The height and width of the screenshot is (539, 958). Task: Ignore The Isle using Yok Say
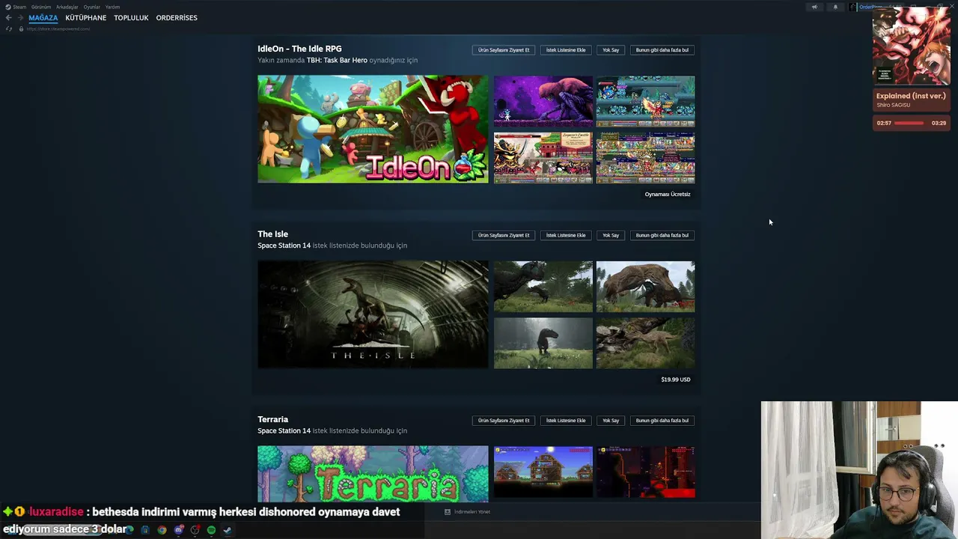coord(611,235)
